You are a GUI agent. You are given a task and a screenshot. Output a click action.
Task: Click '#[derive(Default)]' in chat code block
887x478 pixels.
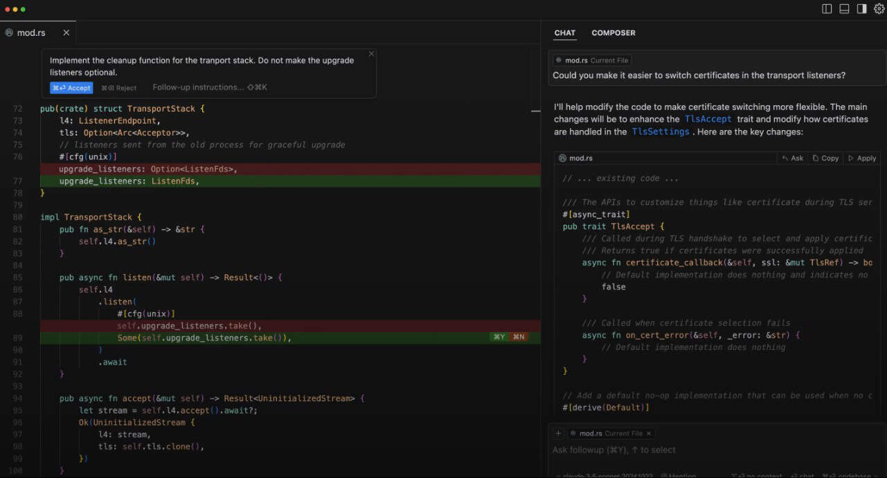click(606, 407)
